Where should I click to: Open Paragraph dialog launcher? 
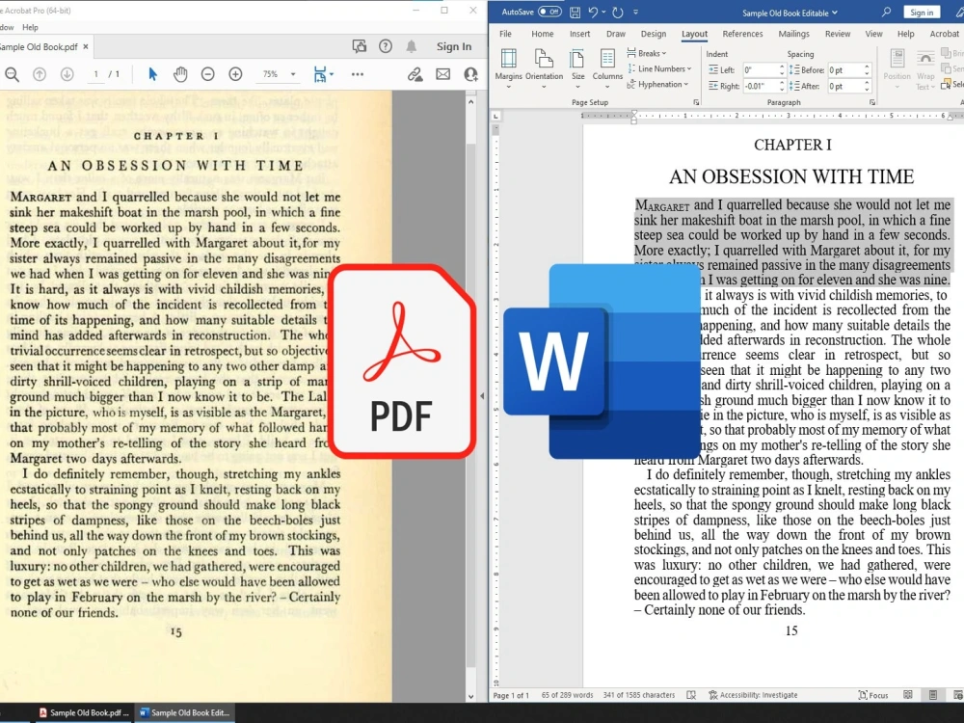tap(872, 103)
